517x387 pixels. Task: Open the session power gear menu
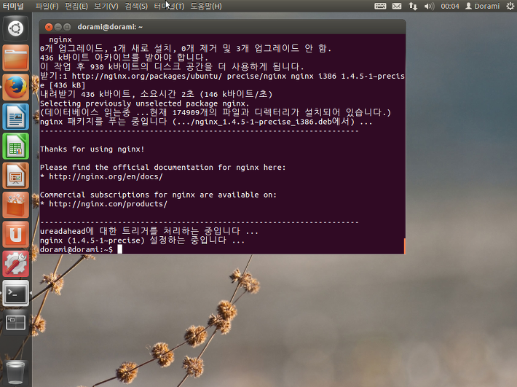pyautogui.click(x=510, y=6)
